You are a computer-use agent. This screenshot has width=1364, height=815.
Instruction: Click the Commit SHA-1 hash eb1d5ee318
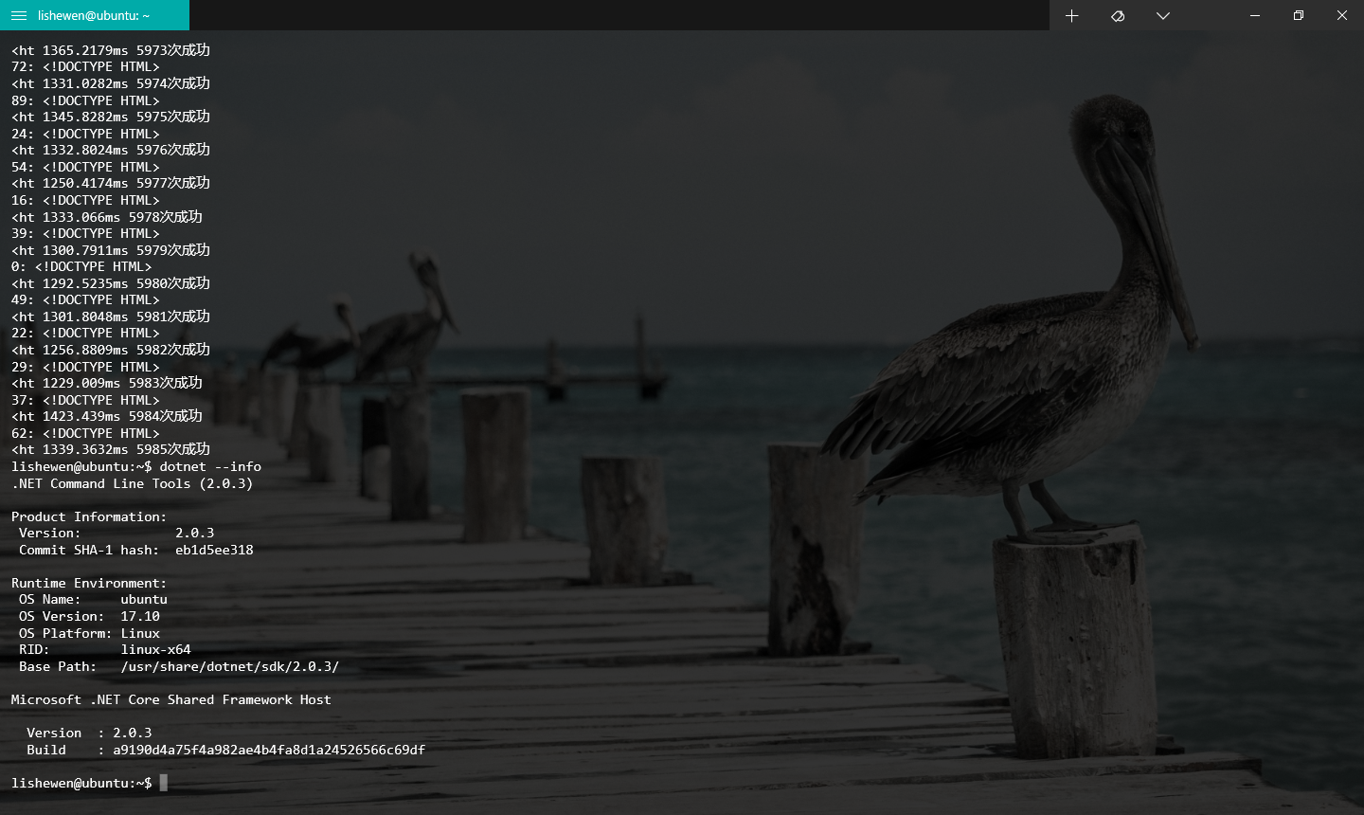pos(215,550)
